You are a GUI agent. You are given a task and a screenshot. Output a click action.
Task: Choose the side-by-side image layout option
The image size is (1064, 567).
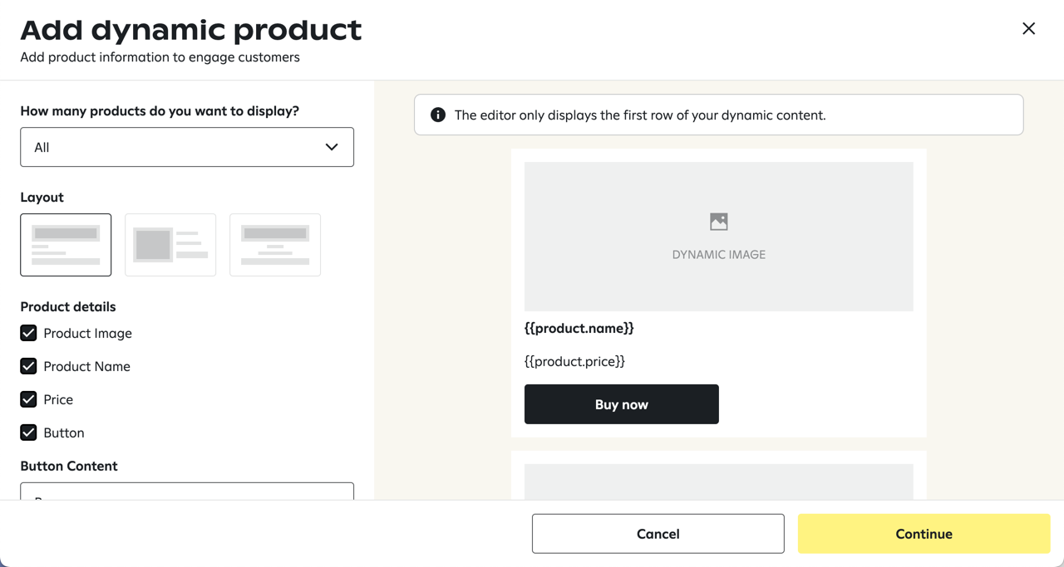tap(170, 244)
